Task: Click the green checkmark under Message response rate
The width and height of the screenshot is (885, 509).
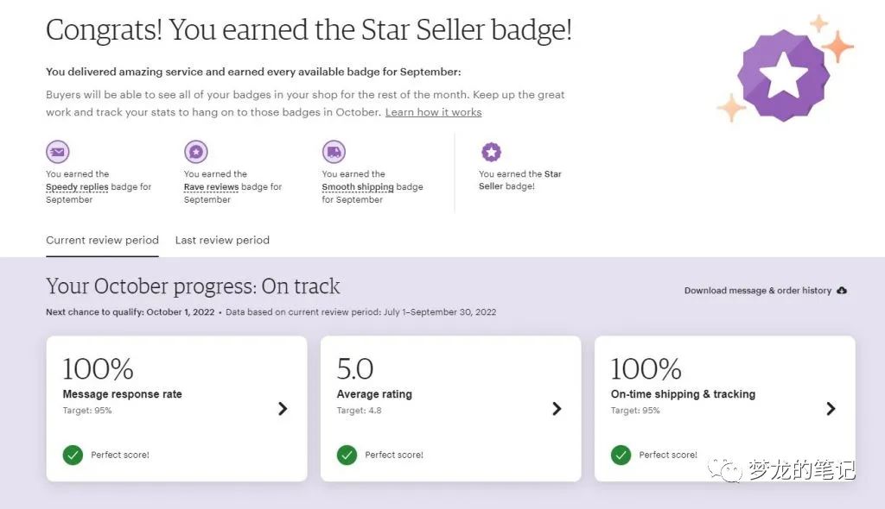Action: tap(73, 455)
